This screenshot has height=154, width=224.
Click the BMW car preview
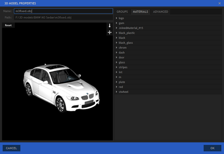[x=61, y=88]
